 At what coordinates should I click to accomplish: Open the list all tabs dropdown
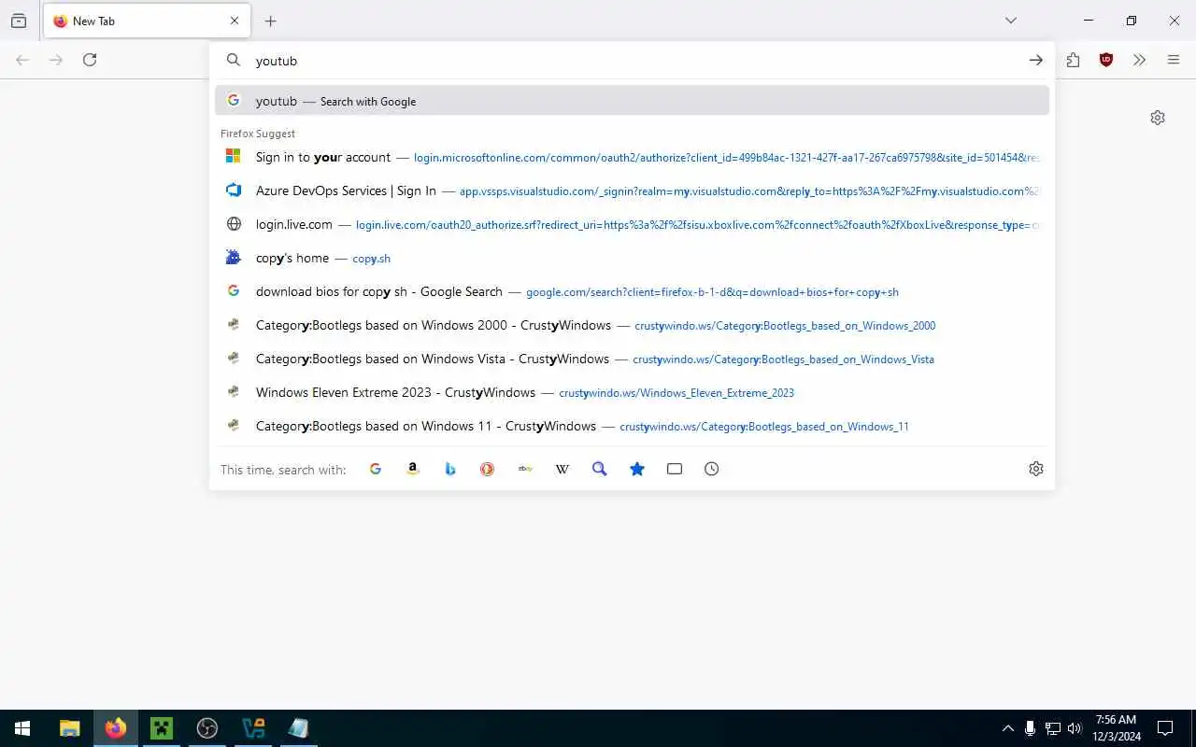pyautogui.click(x=1011, y=21)
